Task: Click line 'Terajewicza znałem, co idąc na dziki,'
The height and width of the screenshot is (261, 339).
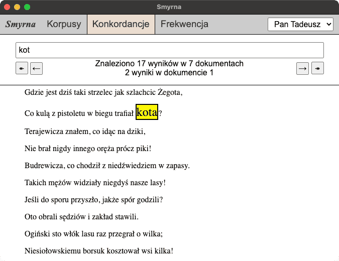Action: click(85, 132)
